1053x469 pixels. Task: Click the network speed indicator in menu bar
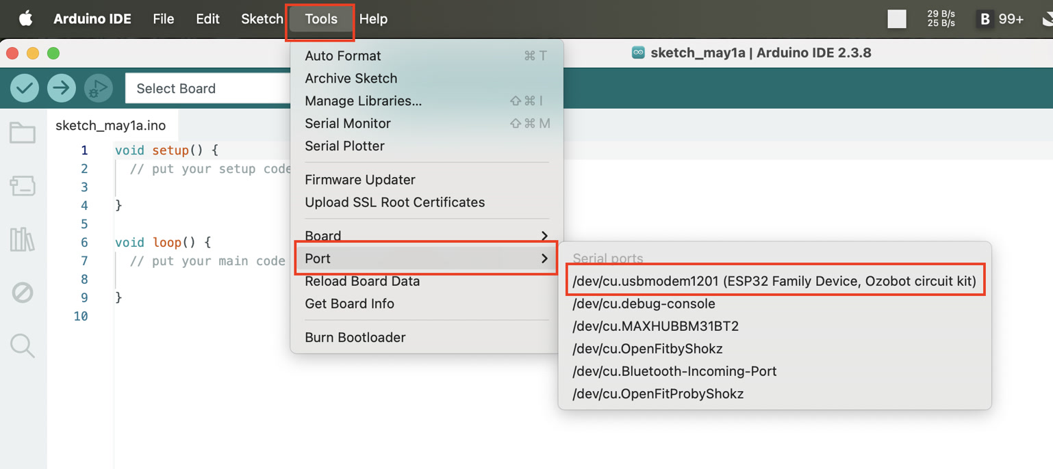941,18
